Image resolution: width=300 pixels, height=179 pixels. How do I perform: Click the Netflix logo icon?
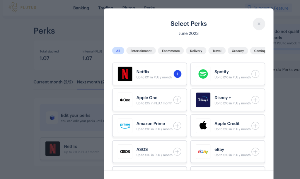(125, 74)
